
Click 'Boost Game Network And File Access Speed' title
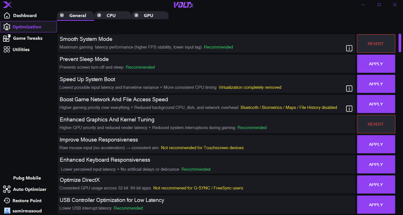(x=114, y=99)
